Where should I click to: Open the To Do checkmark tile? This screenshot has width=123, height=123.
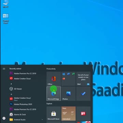coord(83,94)
